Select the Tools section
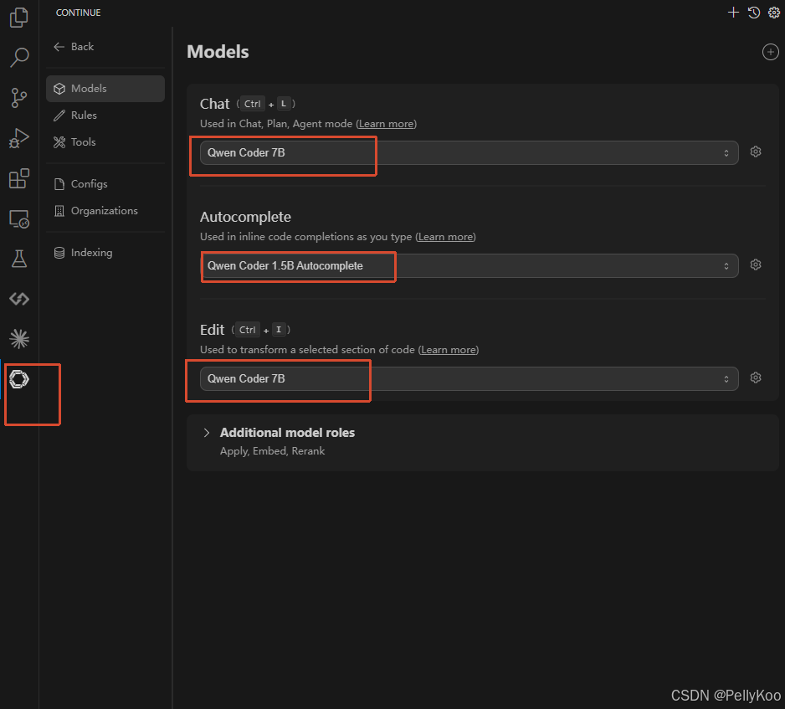Screen dimensions: 785x709 tap(105, 142)
